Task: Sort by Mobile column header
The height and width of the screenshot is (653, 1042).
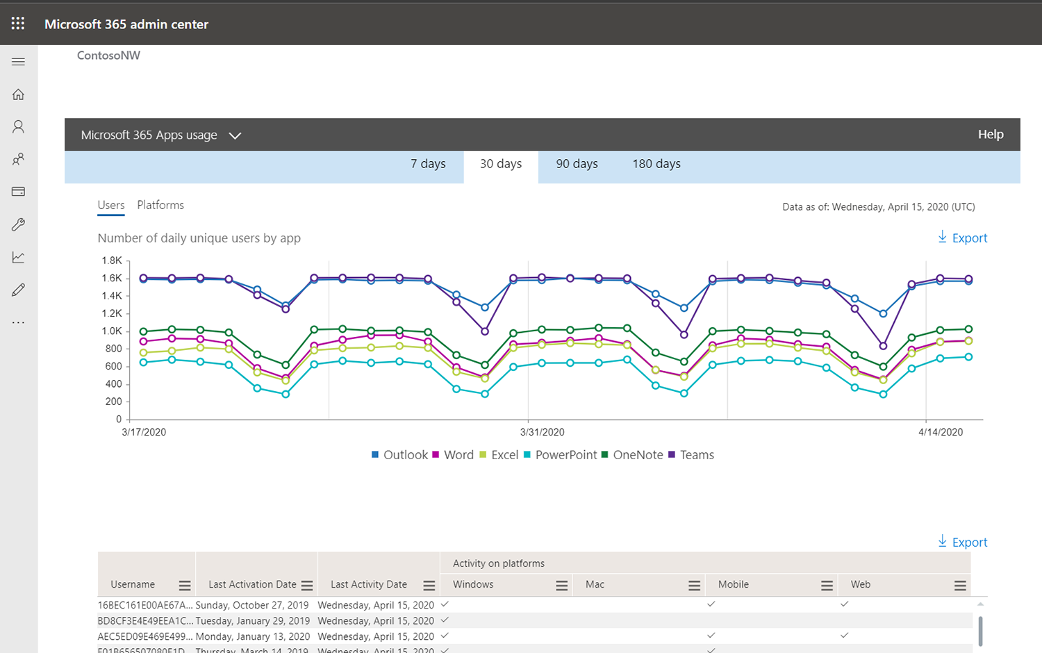Action: click(x=734, y=584)
